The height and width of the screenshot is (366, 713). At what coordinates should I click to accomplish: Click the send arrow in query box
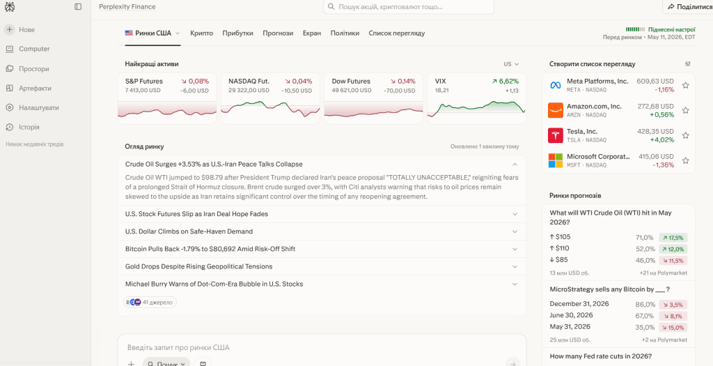point(513,363)
